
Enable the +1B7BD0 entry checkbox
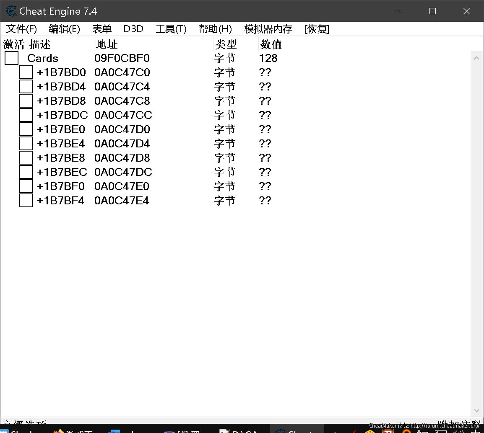coord(26,72)
